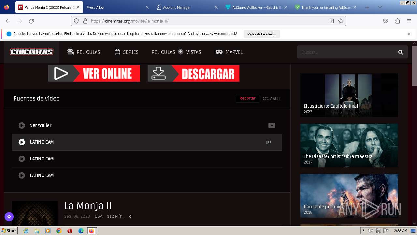Viewport: 417px width, 235px height.
Task: Click the DESCARGAR banner button
Action: pyautogui.click(x=194, y=73)
